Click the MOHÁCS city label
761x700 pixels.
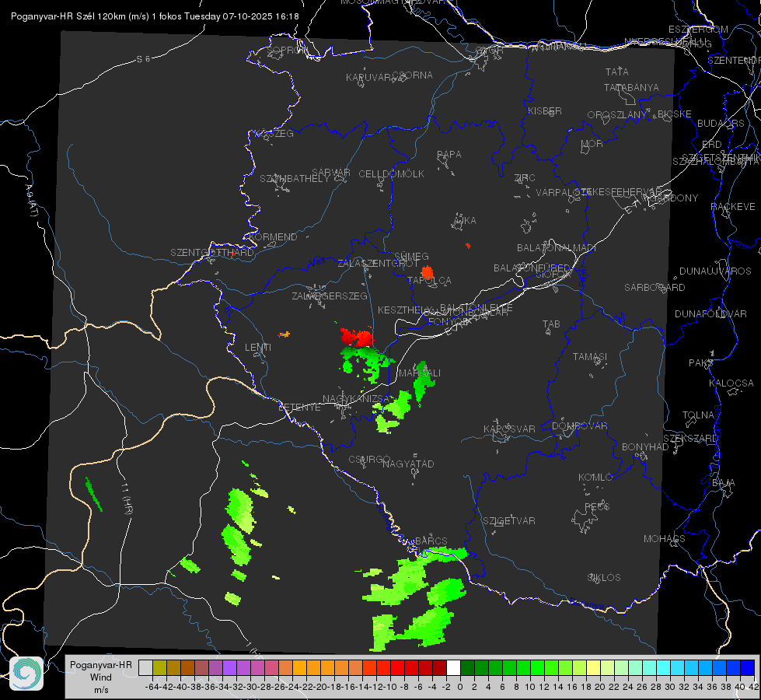pos(665,539)
